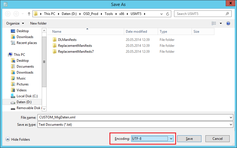Click the Save button
This screenshot has height=148, width=237.
click(189, 139)
